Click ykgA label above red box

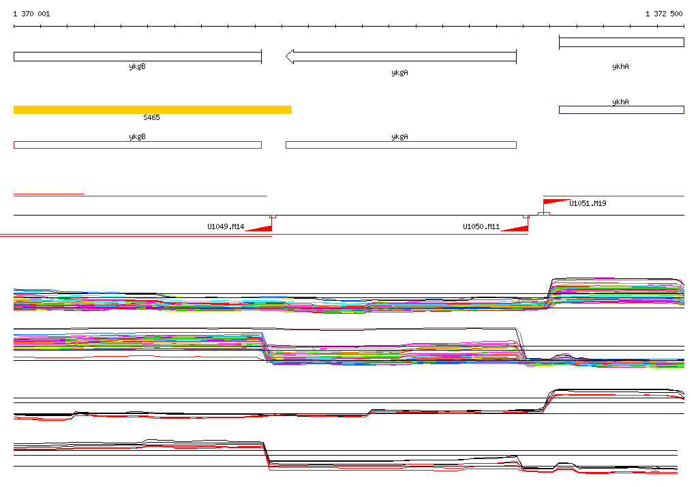[x=399, y=137]
